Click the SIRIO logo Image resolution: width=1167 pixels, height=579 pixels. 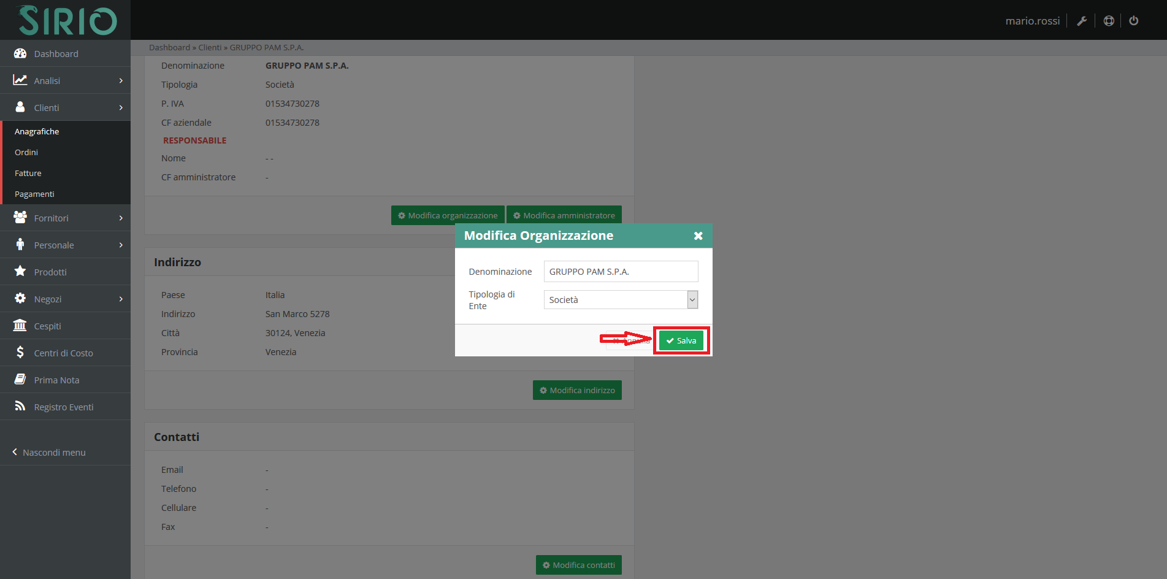pyautogui.click(x=67, y=20)
